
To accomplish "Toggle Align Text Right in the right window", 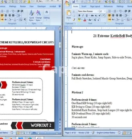I will [117, 15].
